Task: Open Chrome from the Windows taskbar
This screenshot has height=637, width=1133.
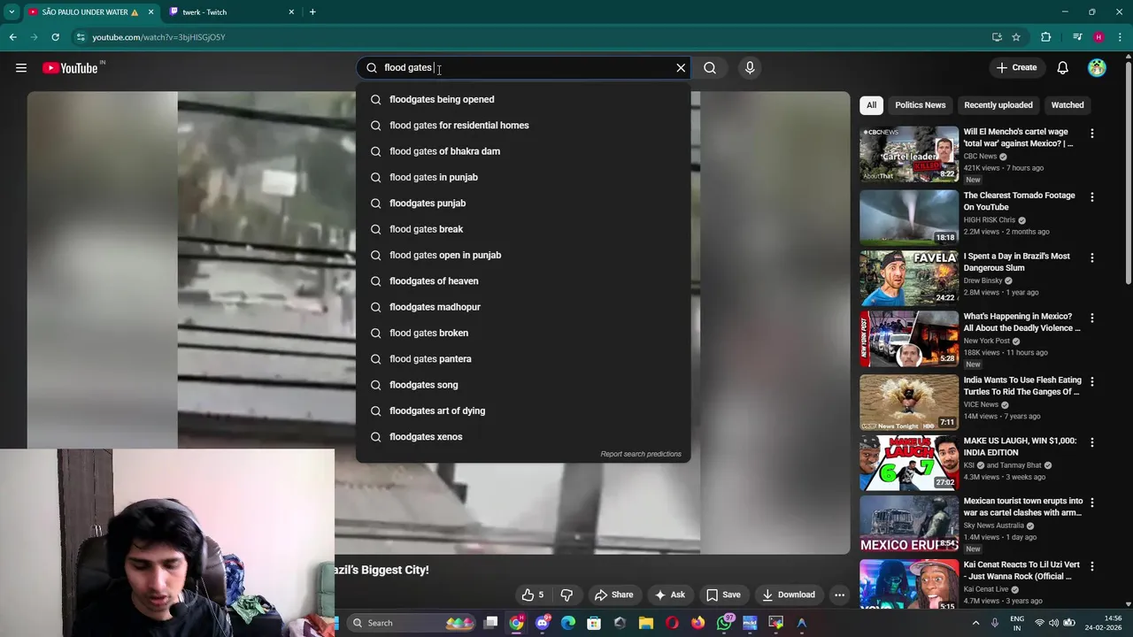Action: (516, 623)
